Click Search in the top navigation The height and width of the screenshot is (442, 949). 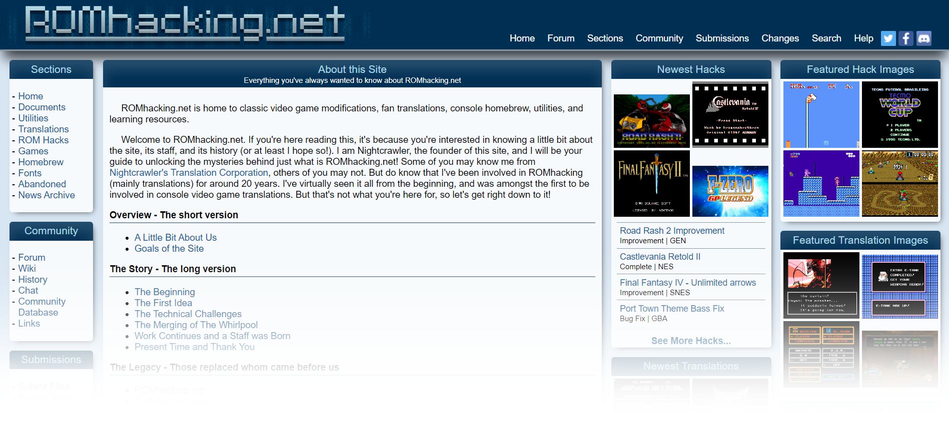click(826, 38)
